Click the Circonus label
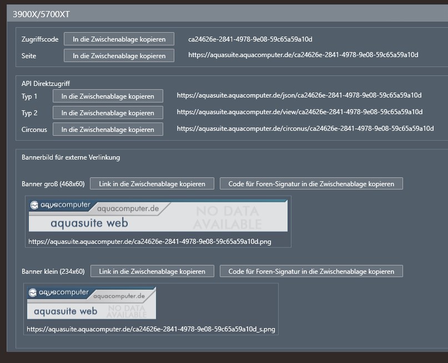The width and height of the screenshot is (448, 363). click(x=34, y=130)
